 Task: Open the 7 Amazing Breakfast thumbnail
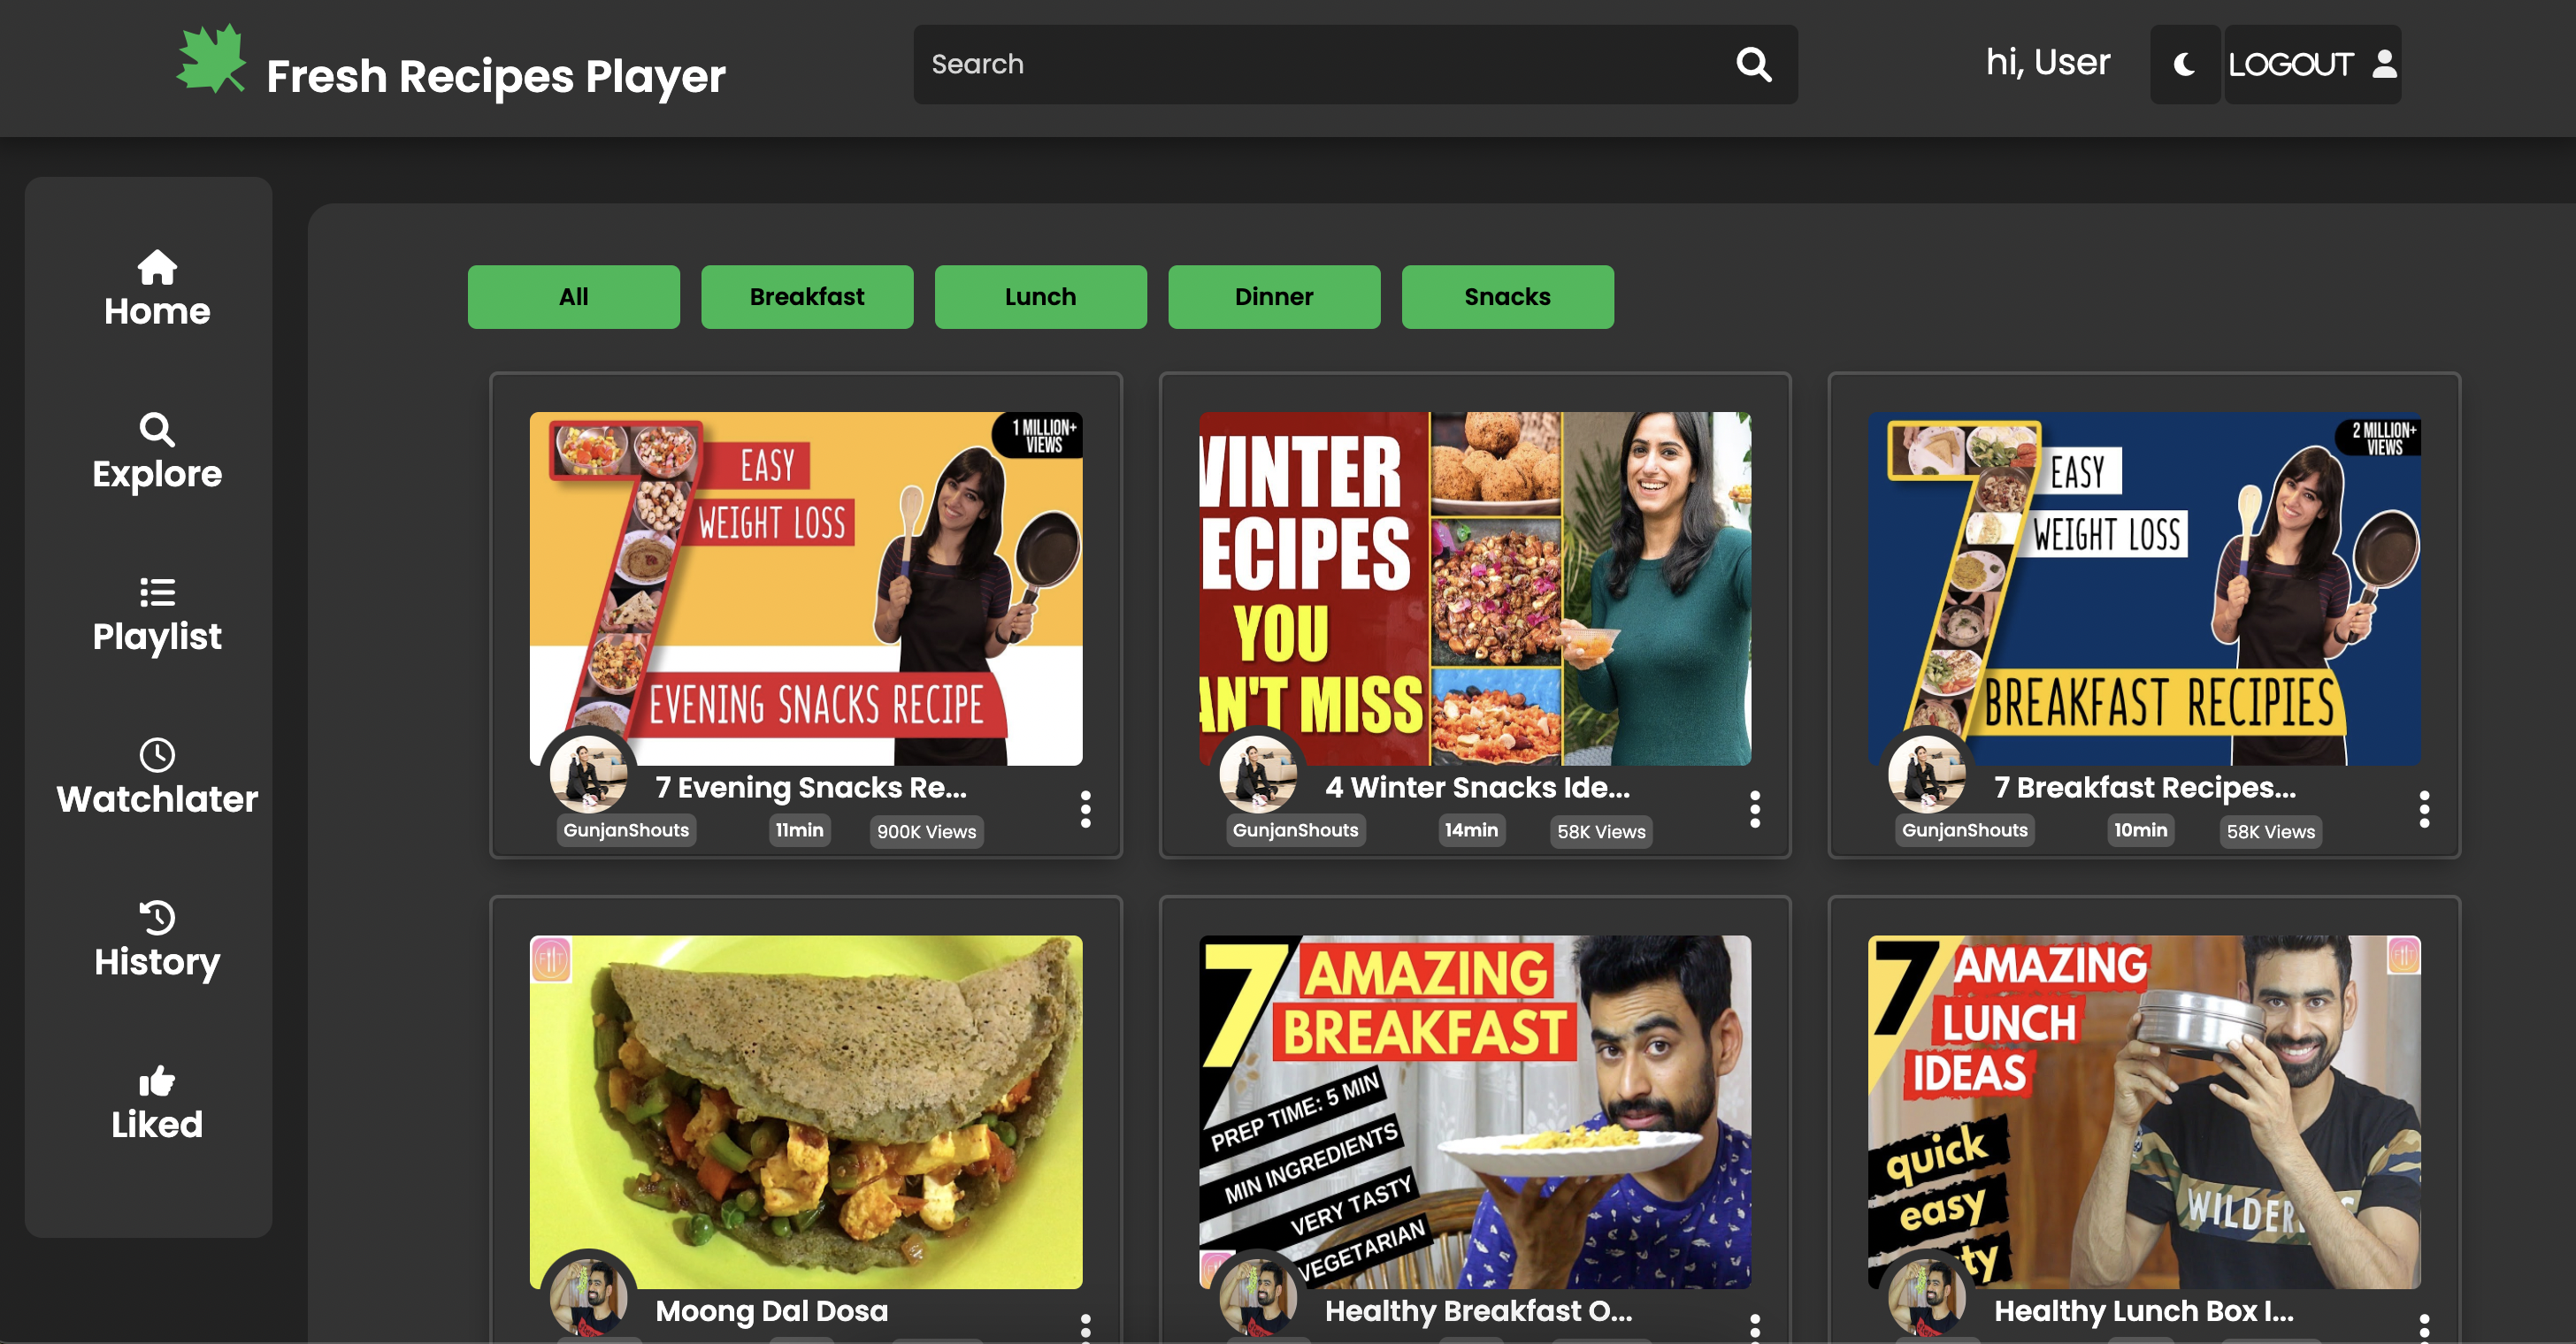pyautogui.click(x=1475, y=1112)
